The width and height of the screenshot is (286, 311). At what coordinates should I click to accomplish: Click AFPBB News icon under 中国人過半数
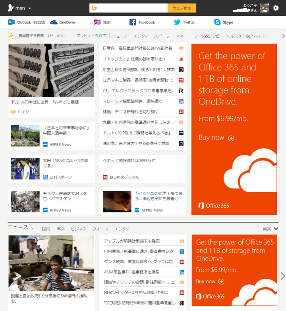click(x=45, y=144)
